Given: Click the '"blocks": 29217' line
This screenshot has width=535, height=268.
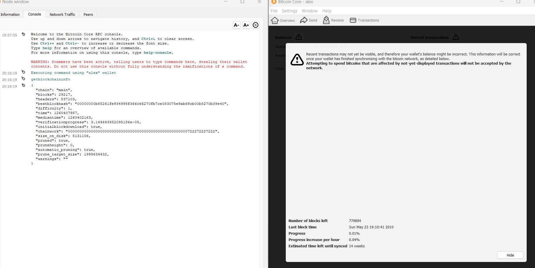Looking at the screenshot, I should point(54,95).
